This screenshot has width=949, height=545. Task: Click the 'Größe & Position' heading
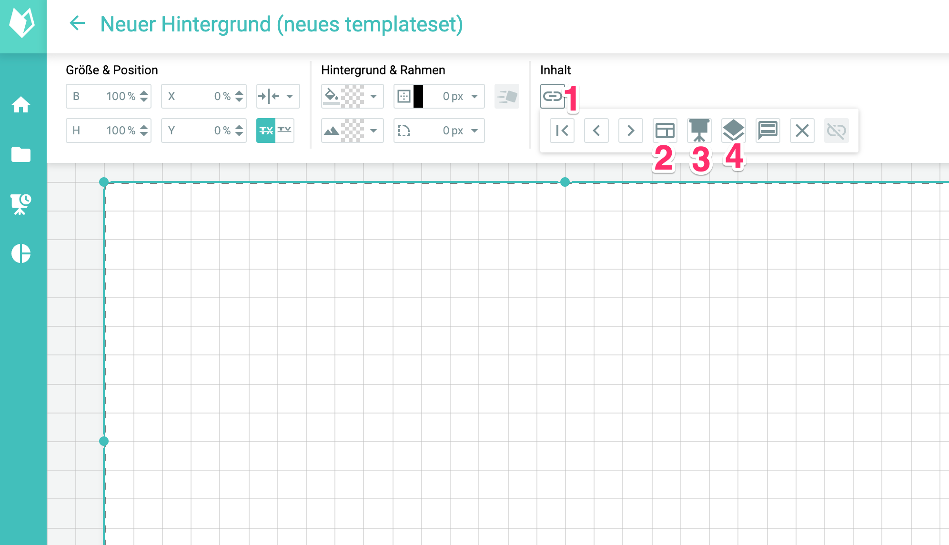tap(112, 70)
